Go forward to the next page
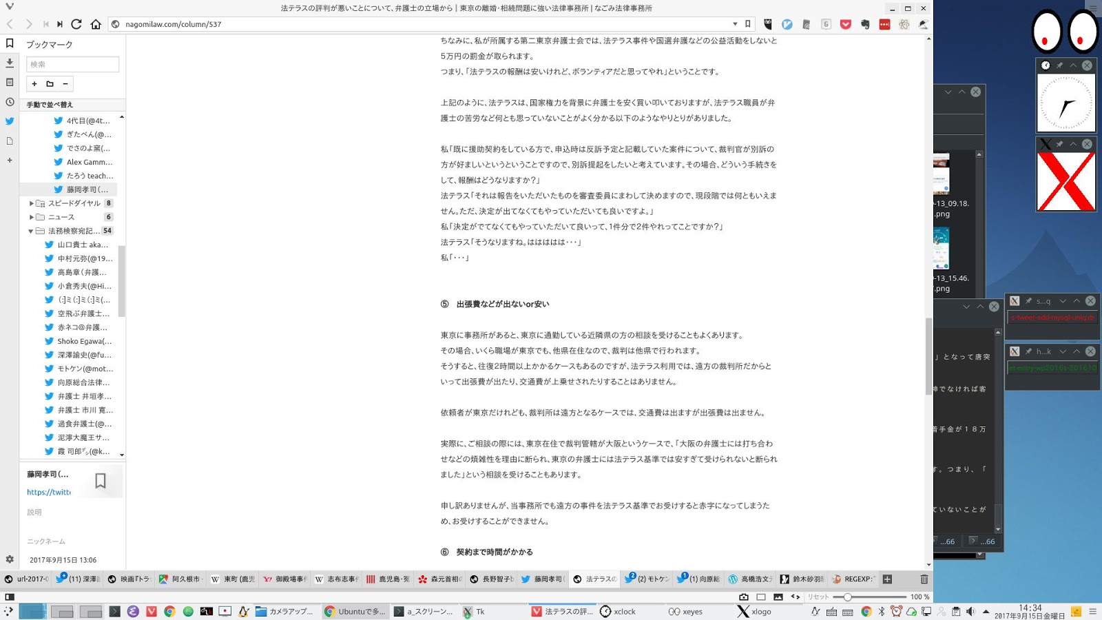 click(x=28, y=24)
